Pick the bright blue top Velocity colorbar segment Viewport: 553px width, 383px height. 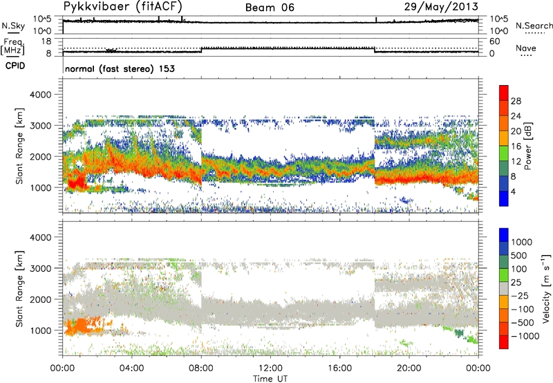click(x=504, y=235)
